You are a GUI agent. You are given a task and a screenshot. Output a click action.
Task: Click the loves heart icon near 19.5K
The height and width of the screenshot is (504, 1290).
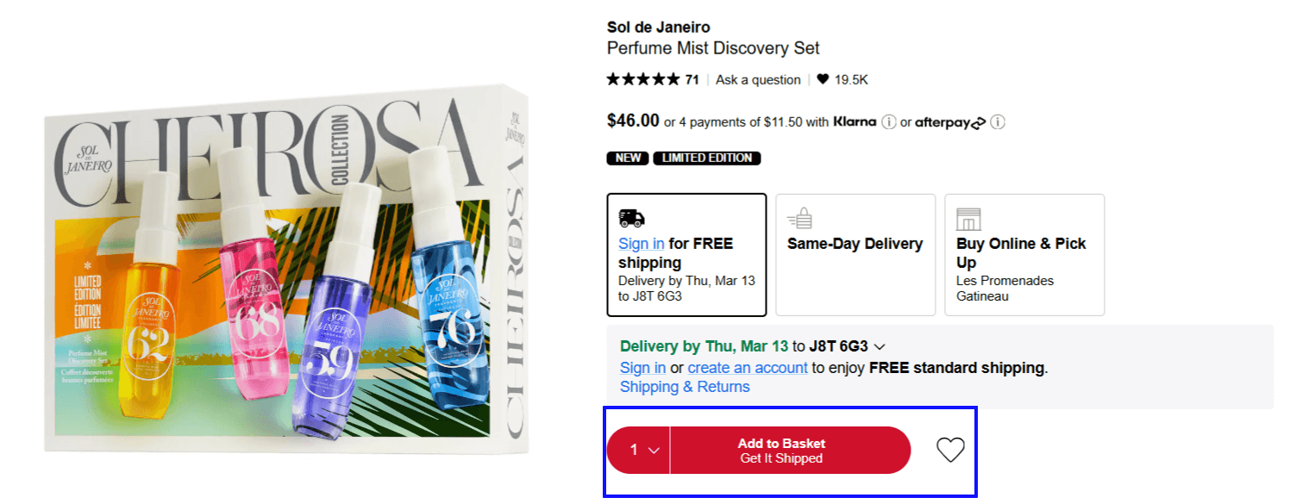[x=823, y=79]
